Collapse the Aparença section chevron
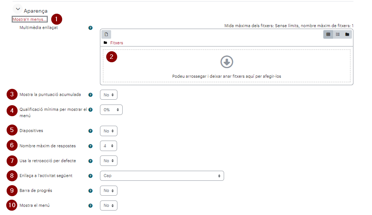The image size is (372, 215). (x=18, y=9)
